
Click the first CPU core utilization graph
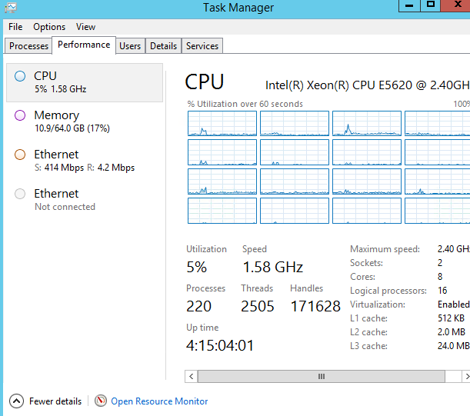tap(222, 123)
